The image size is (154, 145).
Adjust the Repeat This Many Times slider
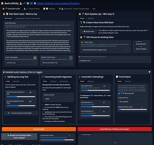(x=133, y=109)
